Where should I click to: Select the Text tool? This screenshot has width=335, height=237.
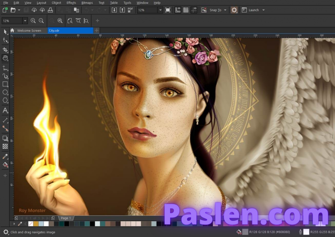pos(5,110)
